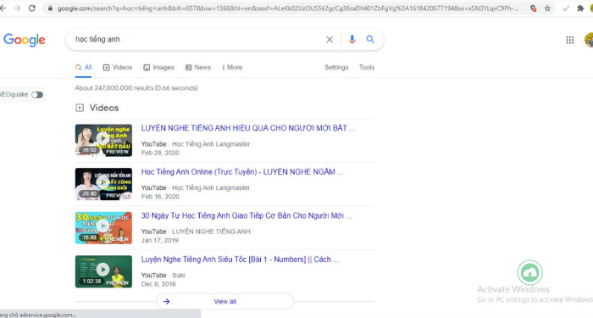The height and width of the screenshot is (318, 593).
Task: Click the arrow icon beside View all
Action: (x=166, y=301)
